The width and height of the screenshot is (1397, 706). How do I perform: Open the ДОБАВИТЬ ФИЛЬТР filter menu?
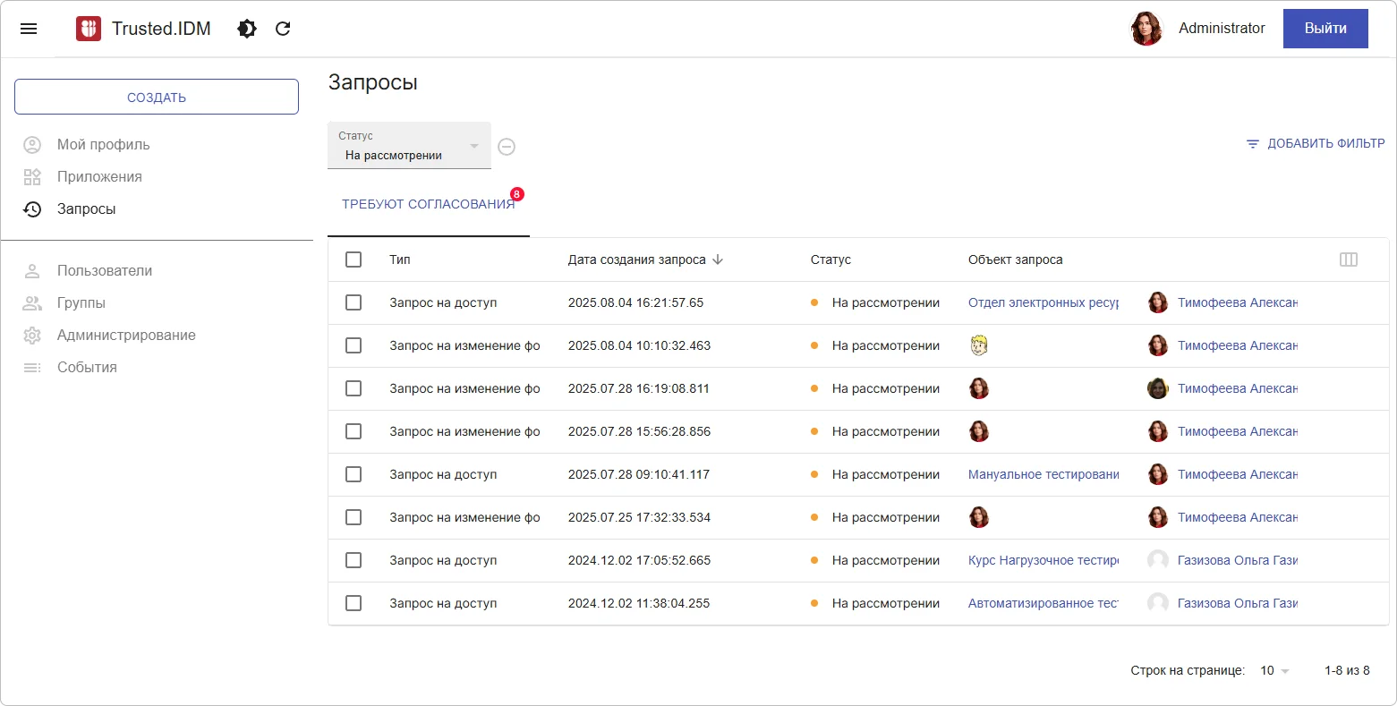1315,143
